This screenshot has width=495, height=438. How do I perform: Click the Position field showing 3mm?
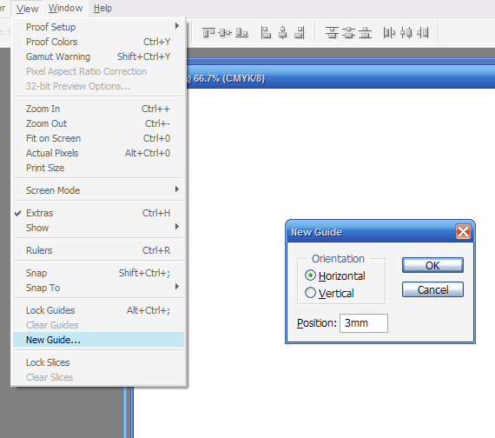pos(364,323)
